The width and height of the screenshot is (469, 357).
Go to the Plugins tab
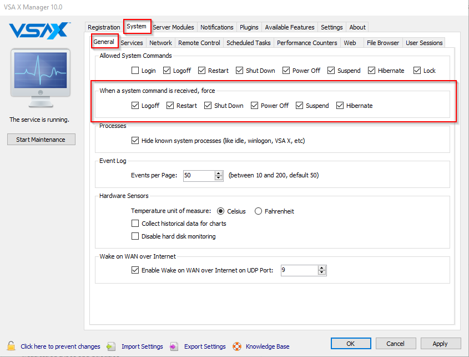point(249,27)
